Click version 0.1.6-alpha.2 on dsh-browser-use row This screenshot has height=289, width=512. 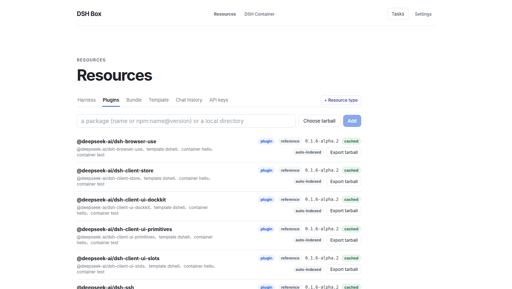point(322,141)
